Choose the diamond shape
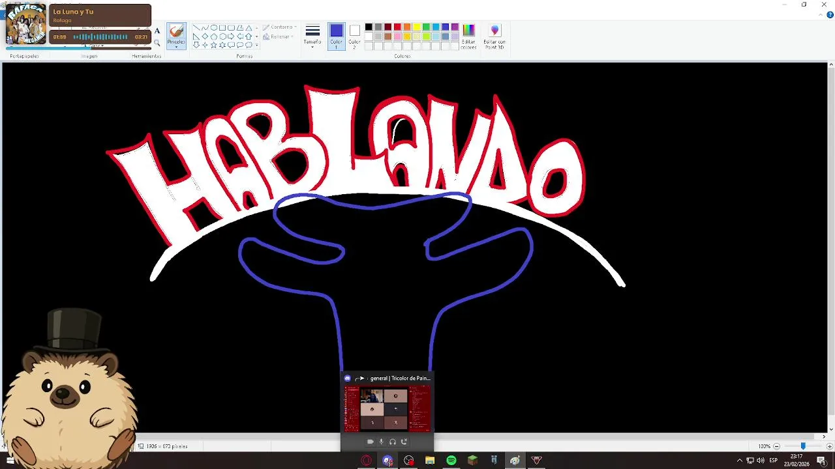The image size is (835, 469). (x=205, y=36)
